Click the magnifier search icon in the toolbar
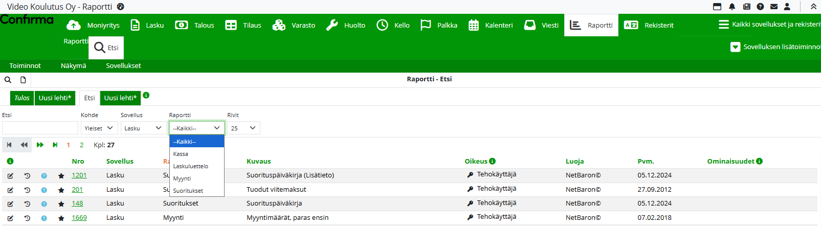This screenshot has width=821, height=226. click(8, 80)
